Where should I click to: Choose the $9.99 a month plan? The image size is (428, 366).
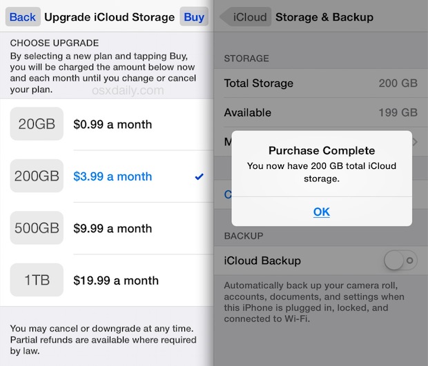[113, 228]
